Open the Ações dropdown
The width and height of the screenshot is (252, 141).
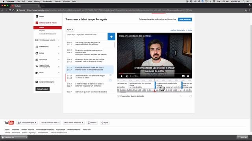pyautogui.click(x=70, y=30)
